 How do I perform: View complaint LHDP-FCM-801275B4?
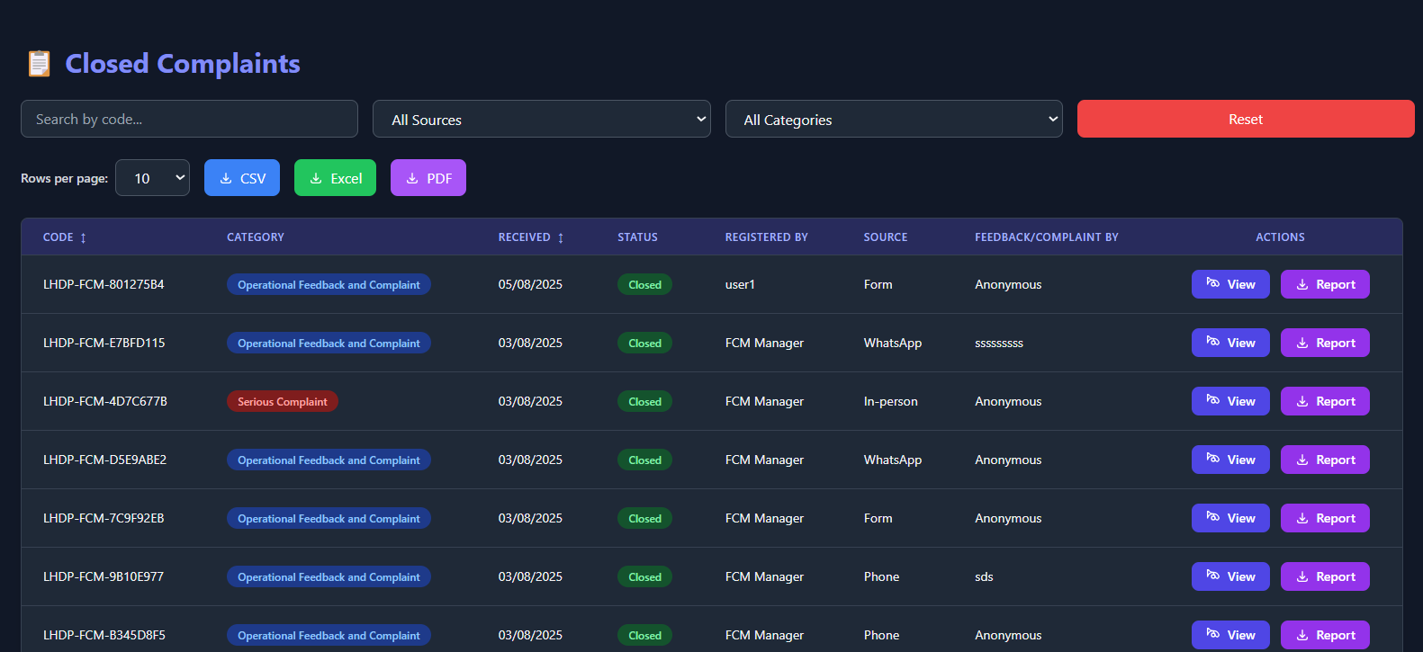click(1229, 284)
